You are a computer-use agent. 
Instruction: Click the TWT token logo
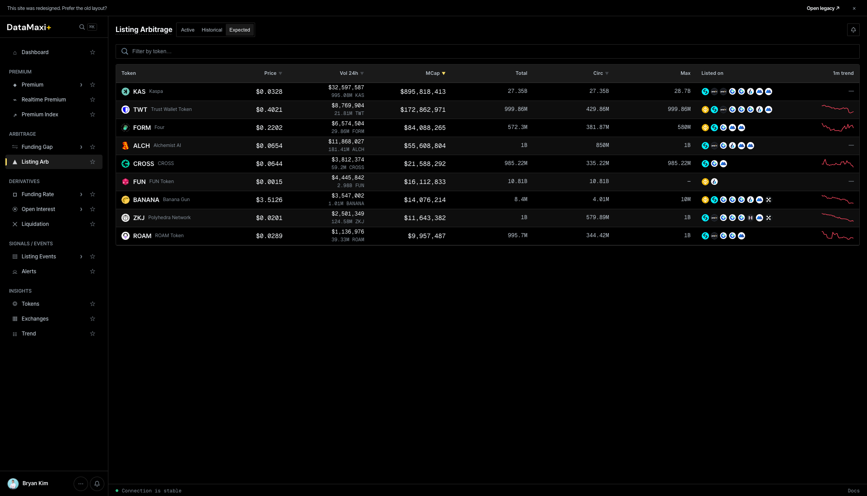click(x=126, y=110)
